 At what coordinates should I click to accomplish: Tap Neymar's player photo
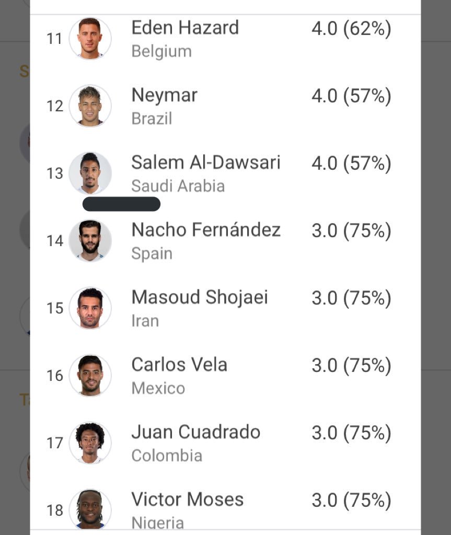point(90,106)
